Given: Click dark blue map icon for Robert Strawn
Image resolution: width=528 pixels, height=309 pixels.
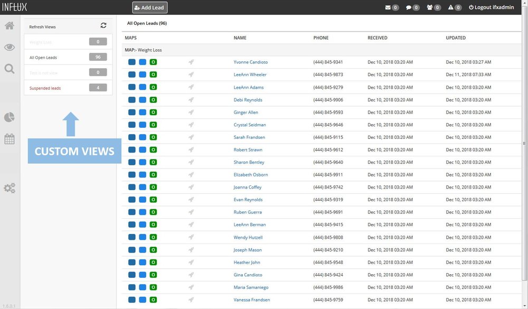Looking at the screenshot, I should (132, 149).
